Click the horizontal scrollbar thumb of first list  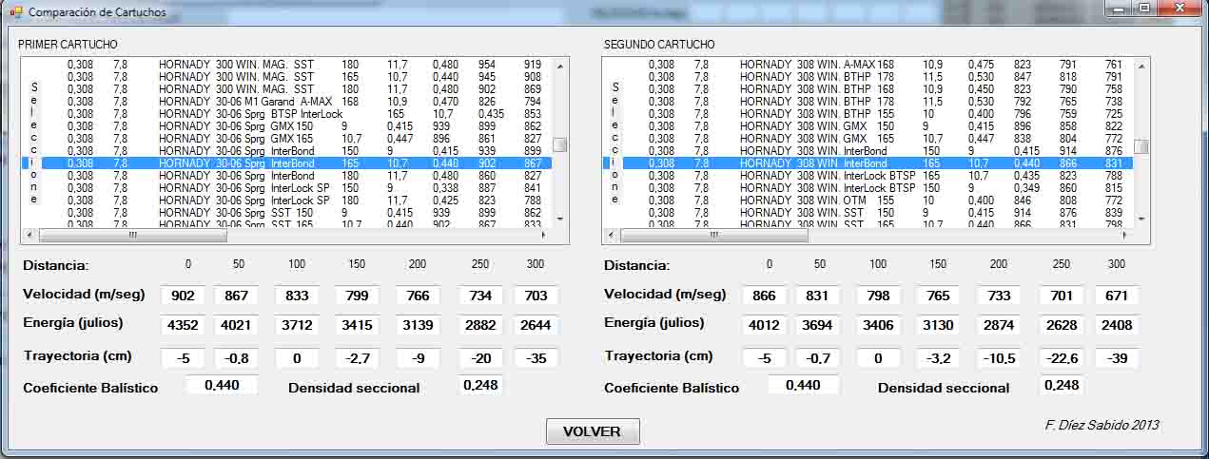132,235
